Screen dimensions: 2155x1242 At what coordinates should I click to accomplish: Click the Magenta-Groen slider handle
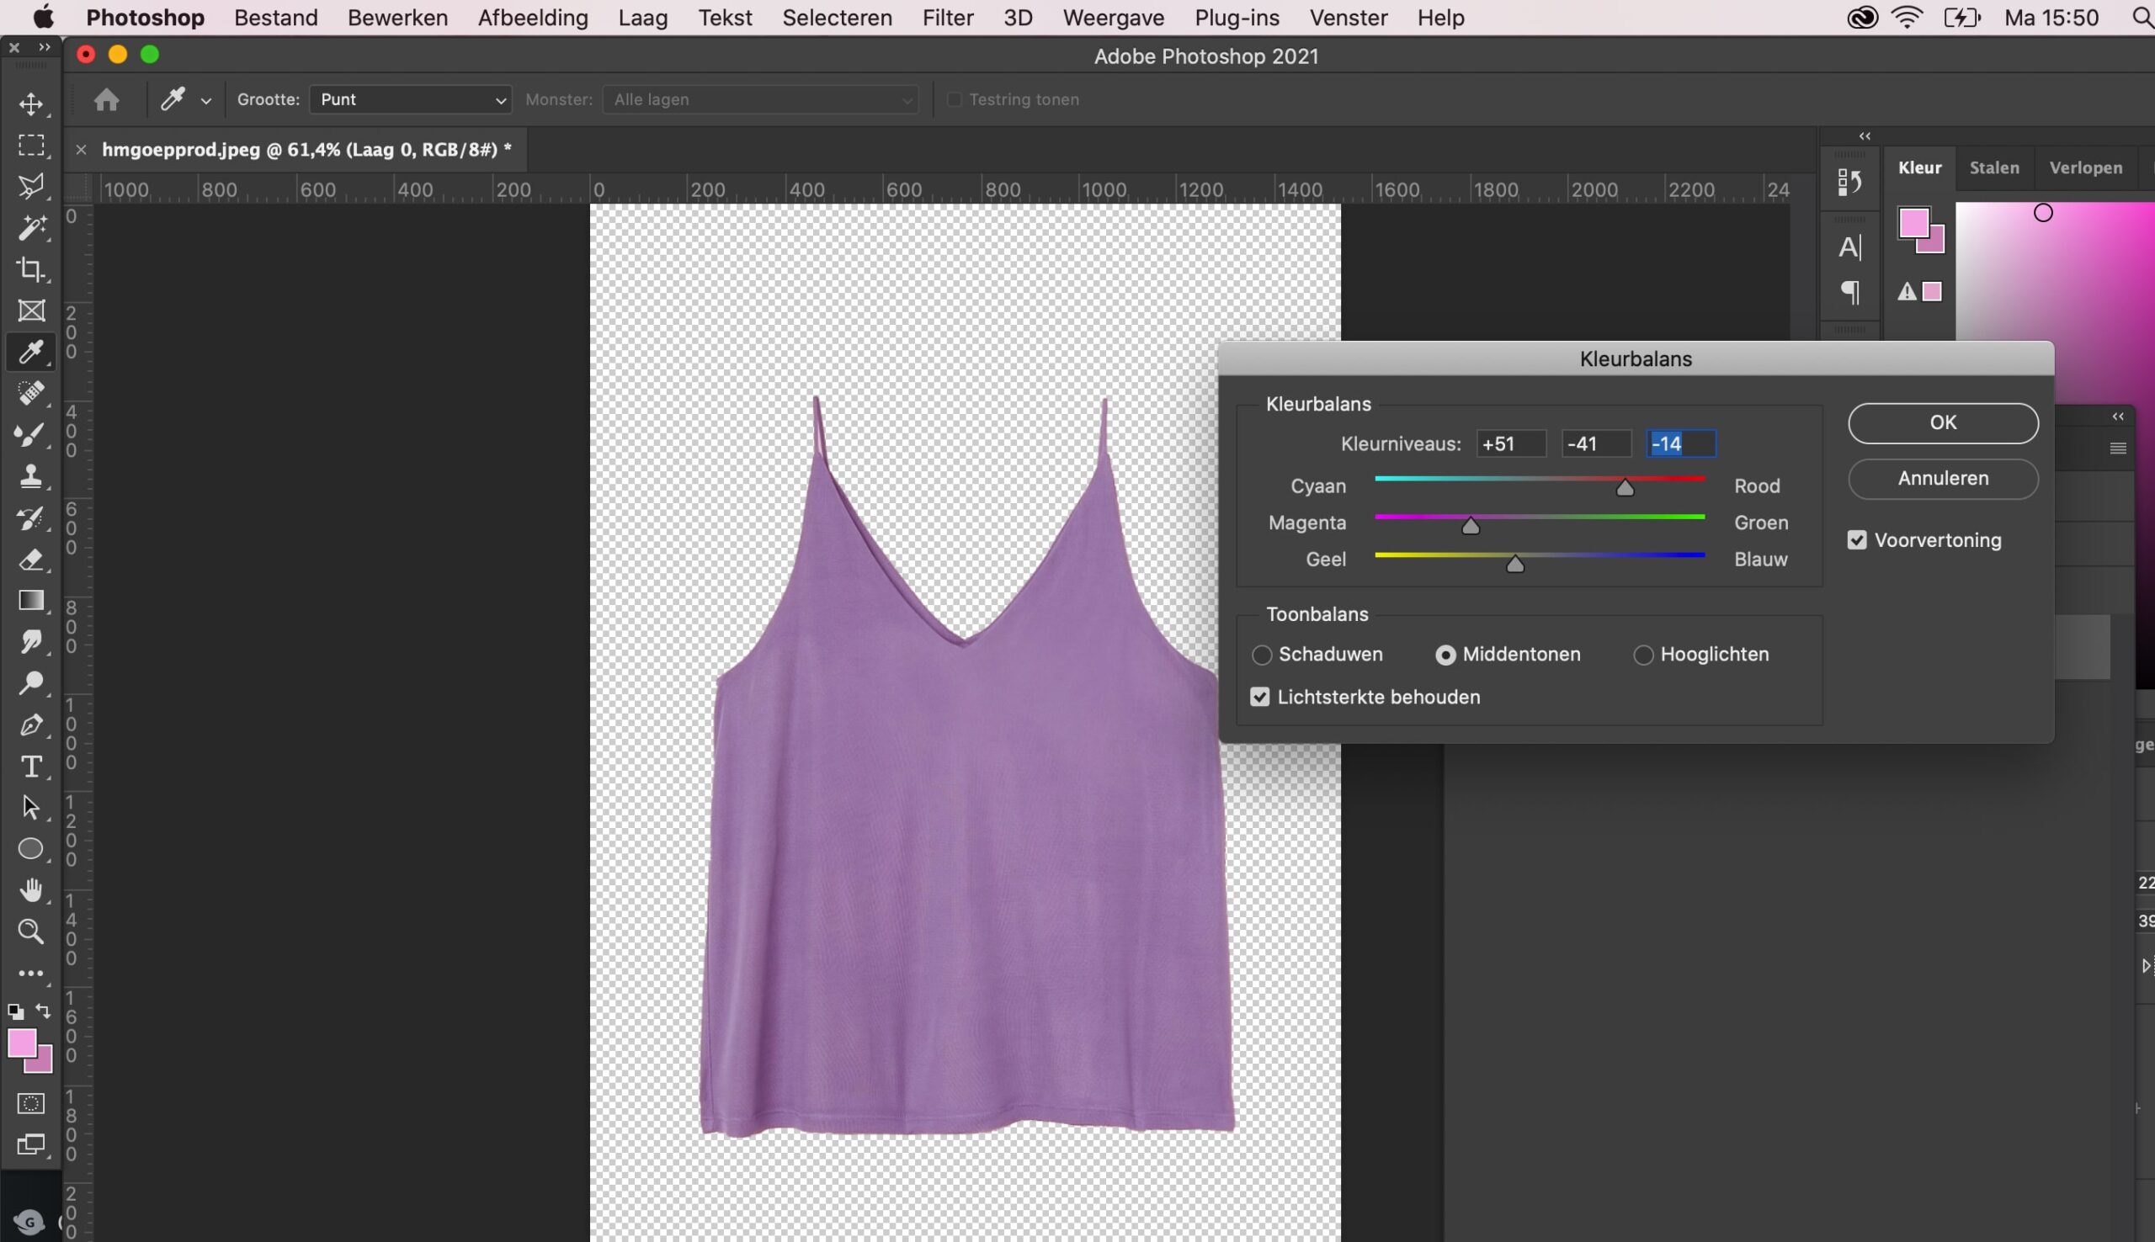click(1471, 525)
